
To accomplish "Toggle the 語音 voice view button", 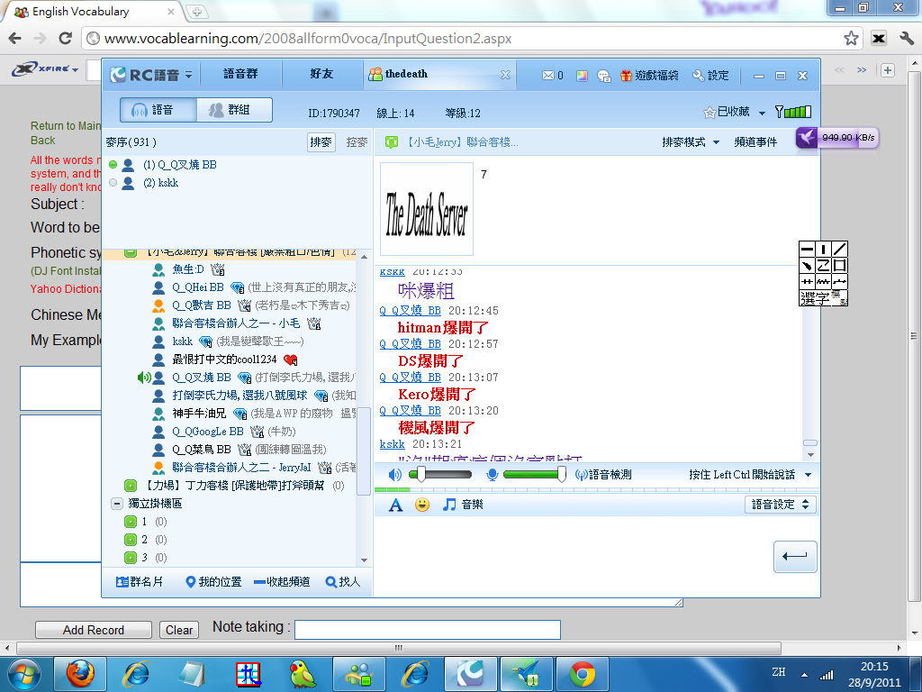I will tap(158, 110).
